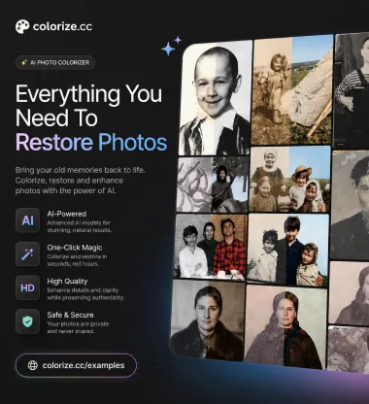Image resolution: width=369 pixels, height=404 pixels.
Task: Open the woman in fur collar portrait
Action: click(208, 320)
